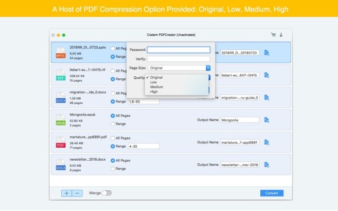
Task: Open PDF settings icon for migration-...ry-guide_0 row
Action: (267, 98)
